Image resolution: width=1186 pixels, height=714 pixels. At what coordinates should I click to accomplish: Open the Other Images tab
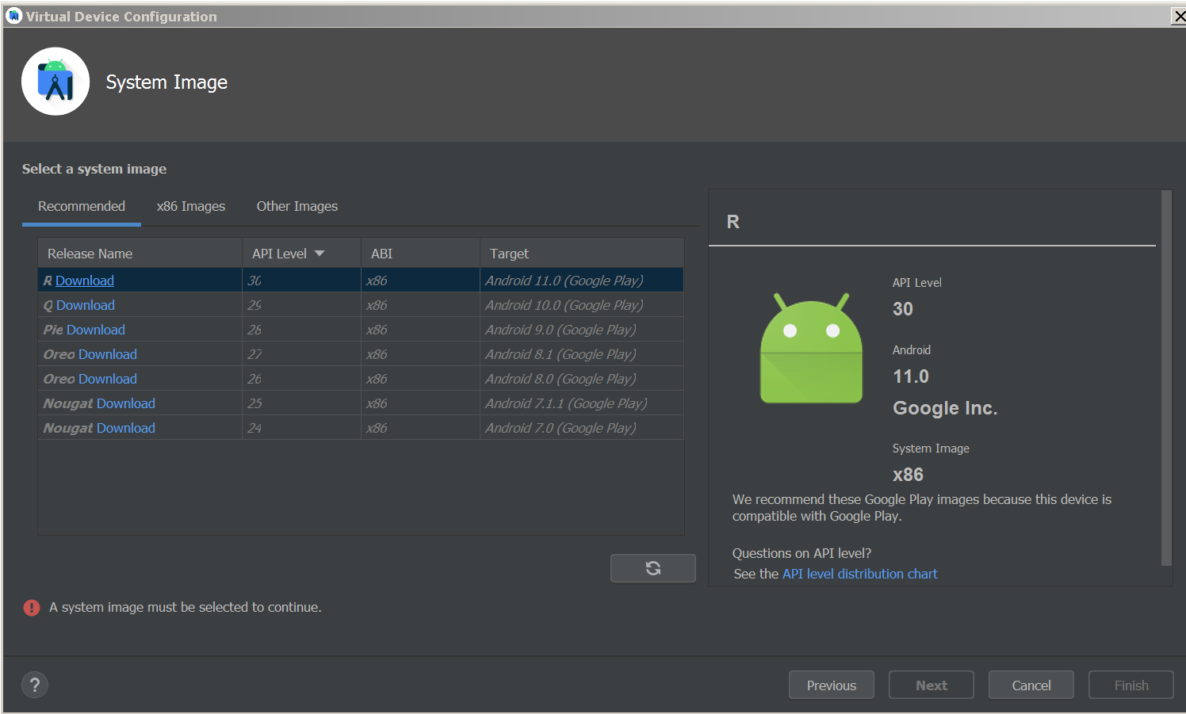(297, 206)
